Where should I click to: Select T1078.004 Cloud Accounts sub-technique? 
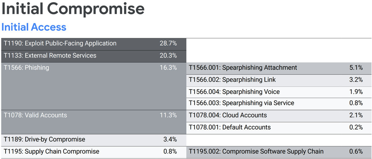228,115
